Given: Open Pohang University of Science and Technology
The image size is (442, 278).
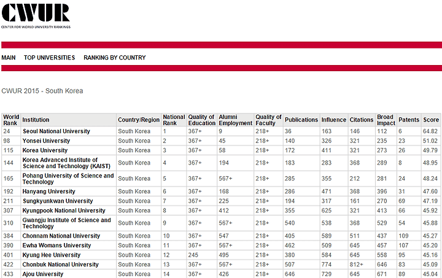Looking at the screenshot, I should point(68,179).
